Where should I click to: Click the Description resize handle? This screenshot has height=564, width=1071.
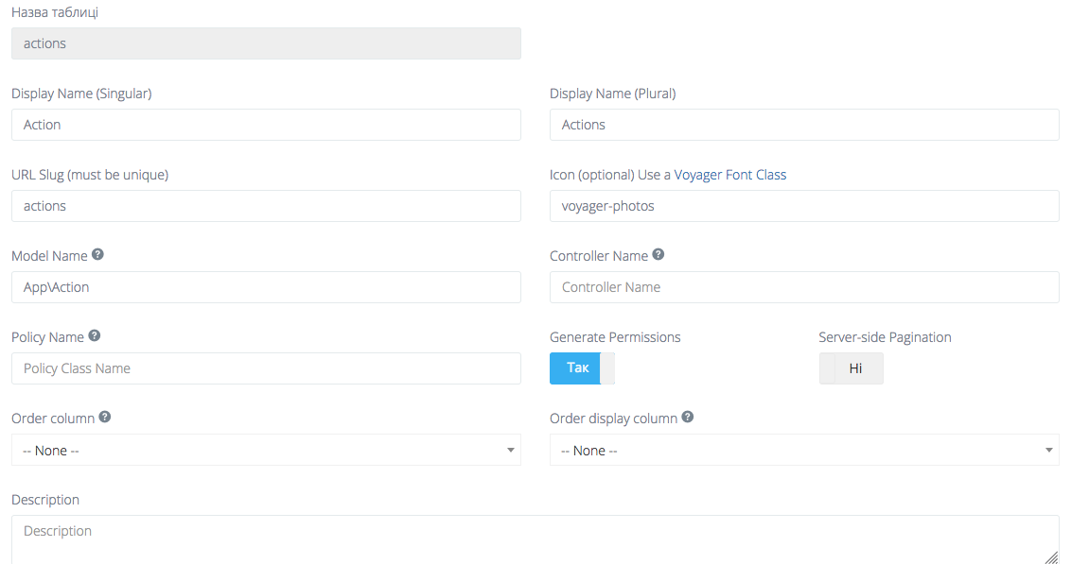[x=1052, y=558]
